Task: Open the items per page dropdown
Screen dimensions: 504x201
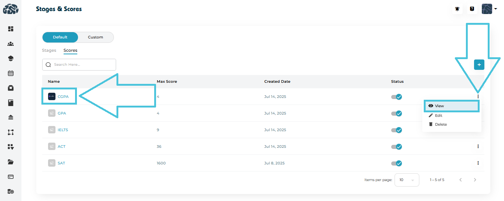Action: click(x=407, y=180)
